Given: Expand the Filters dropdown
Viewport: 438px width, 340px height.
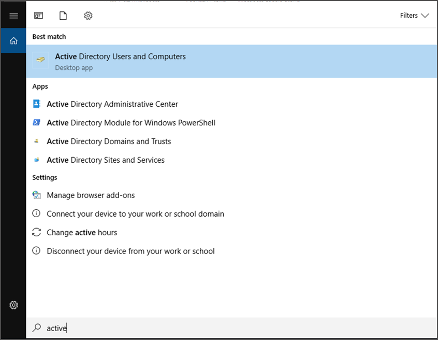Looking at the screenshot, I should click(x=414, y=16).
